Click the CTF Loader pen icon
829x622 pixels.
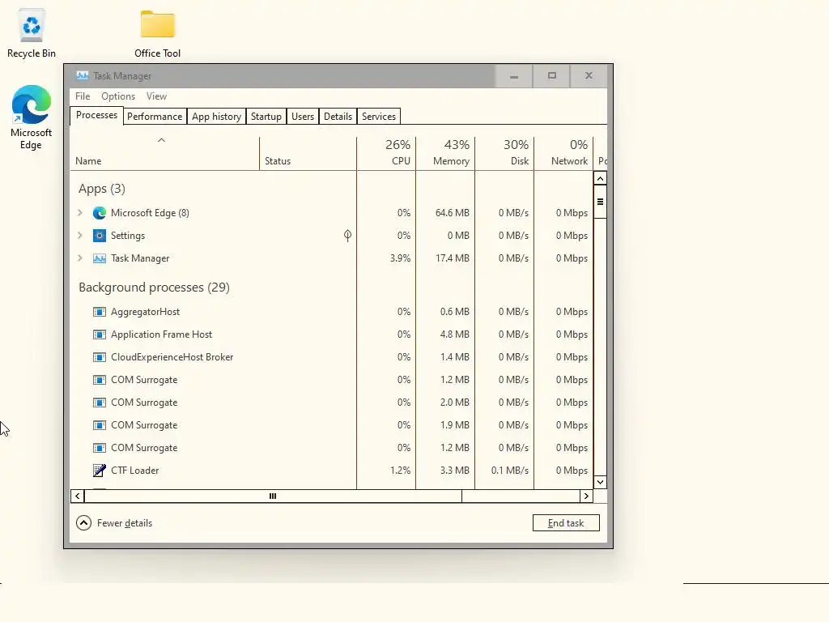click(x=100, y=471)
